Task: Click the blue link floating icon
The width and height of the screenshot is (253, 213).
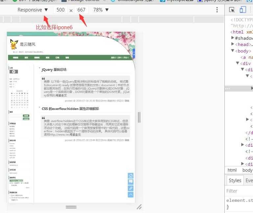Action: (130, 188)
